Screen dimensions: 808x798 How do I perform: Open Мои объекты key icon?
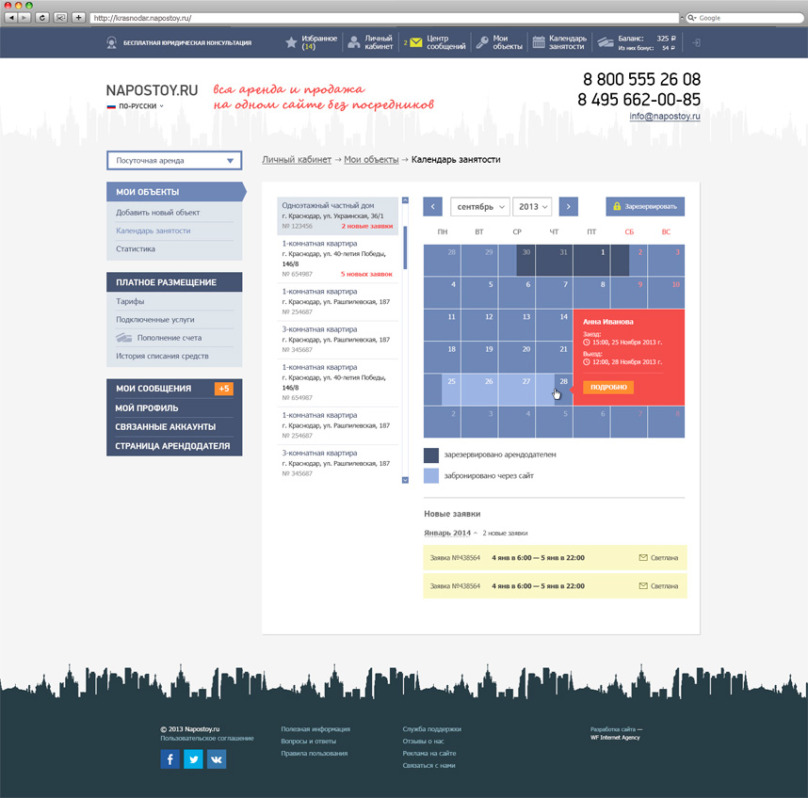tap(482, 42)
